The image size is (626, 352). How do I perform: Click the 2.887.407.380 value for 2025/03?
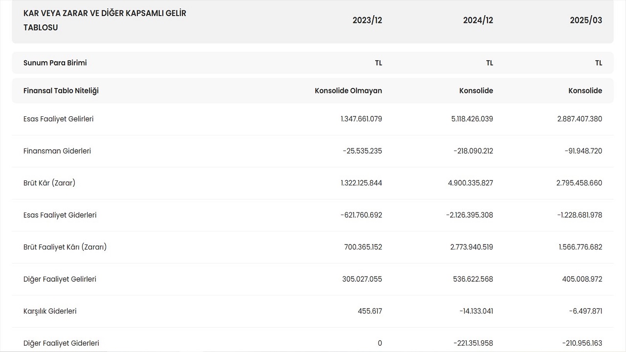tap(580, 119)
